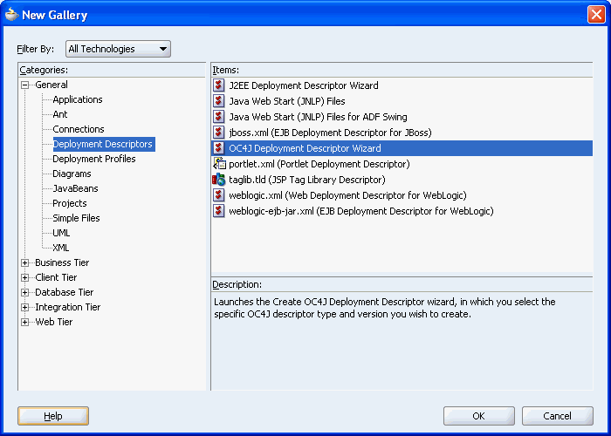Select weblogic.xml Web Deployment Descriptor text
The image size is (611, 436).
(x=347, y=195)
